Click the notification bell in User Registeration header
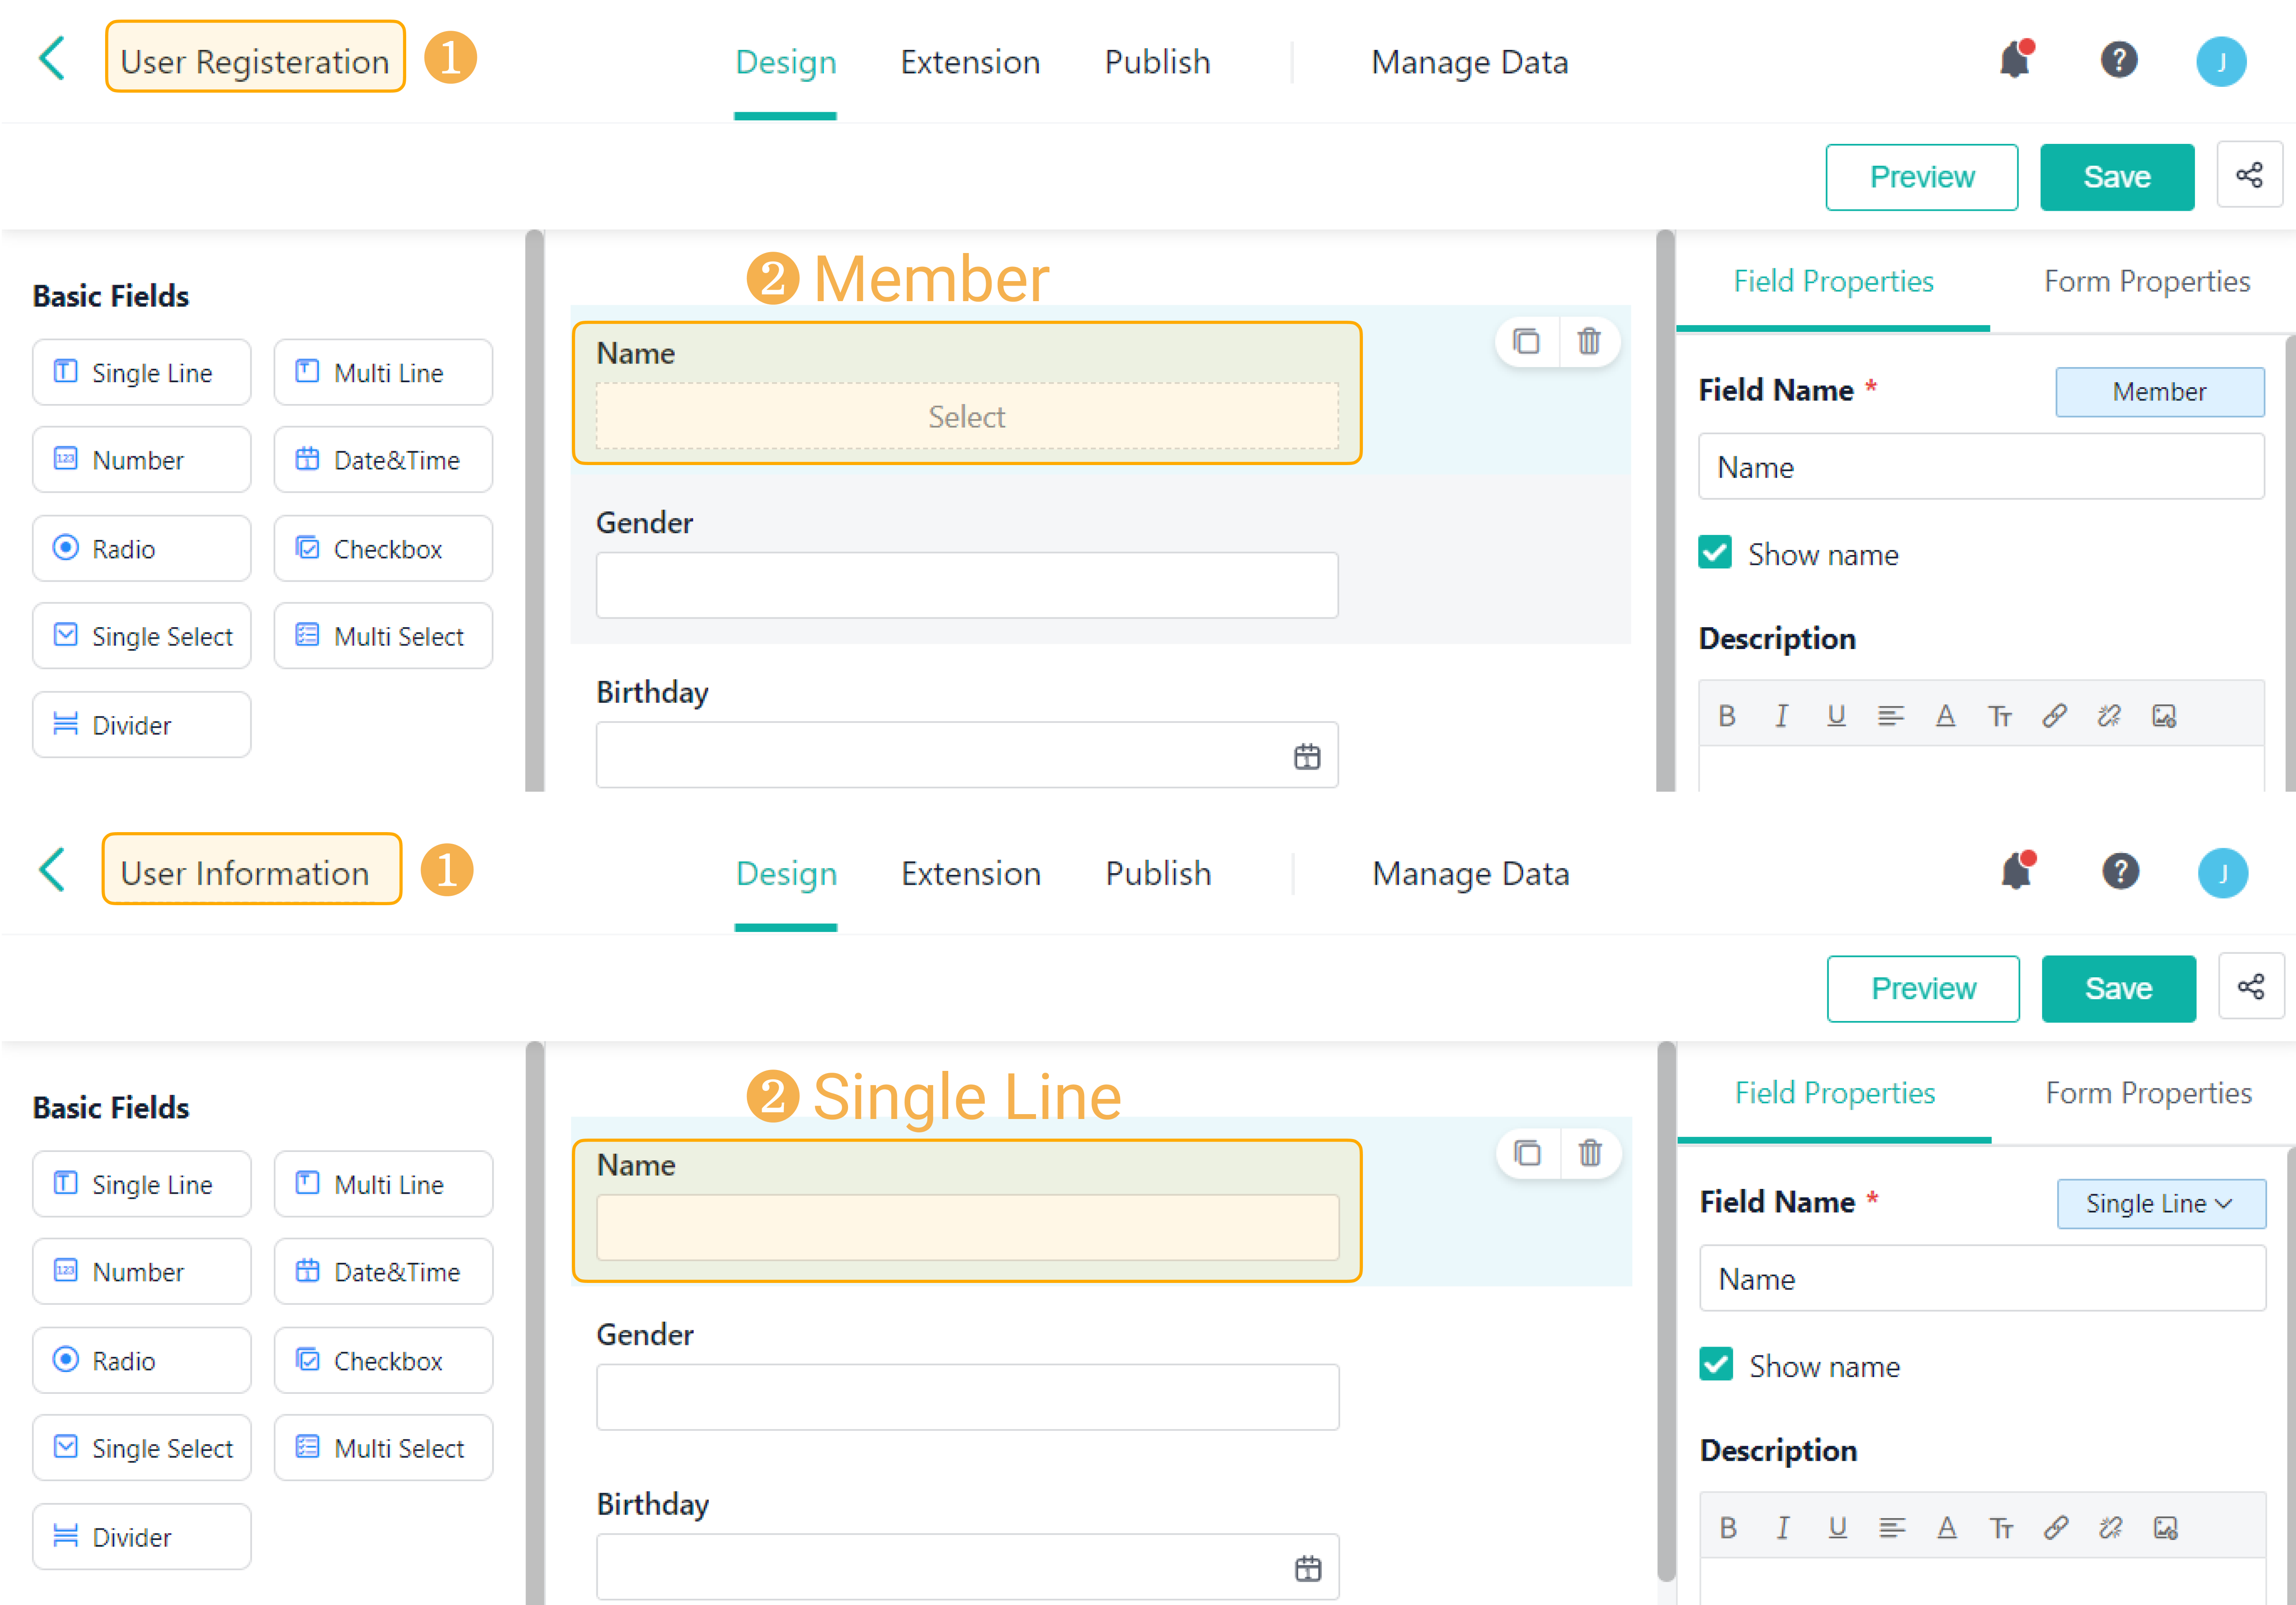Image resolution: width=2296 pixels, height=1605 pixels. point(2014,61)
